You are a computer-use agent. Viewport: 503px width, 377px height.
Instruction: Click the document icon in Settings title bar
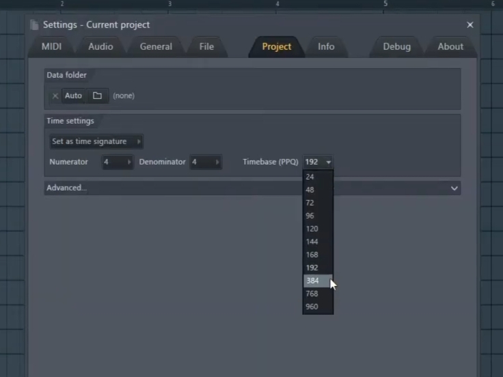pyautogui.click(x=35, y=25)
